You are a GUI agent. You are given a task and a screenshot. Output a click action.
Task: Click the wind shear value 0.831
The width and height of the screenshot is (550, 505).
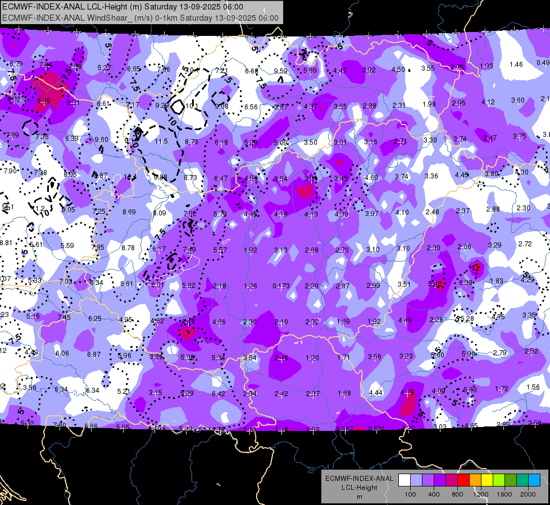376,428
